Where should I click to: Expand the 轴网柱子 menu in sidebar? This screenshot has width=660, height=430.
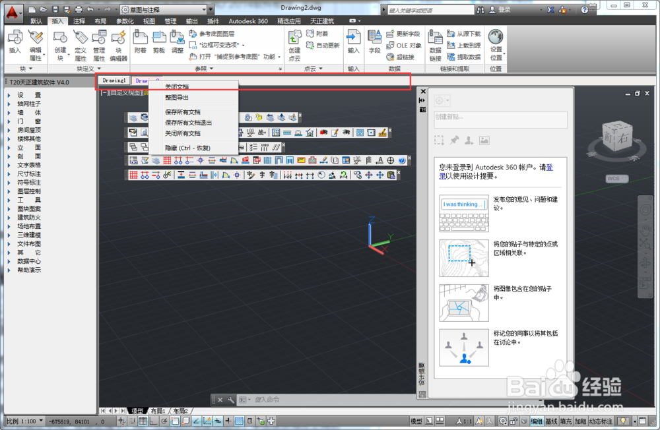[28, 104]
